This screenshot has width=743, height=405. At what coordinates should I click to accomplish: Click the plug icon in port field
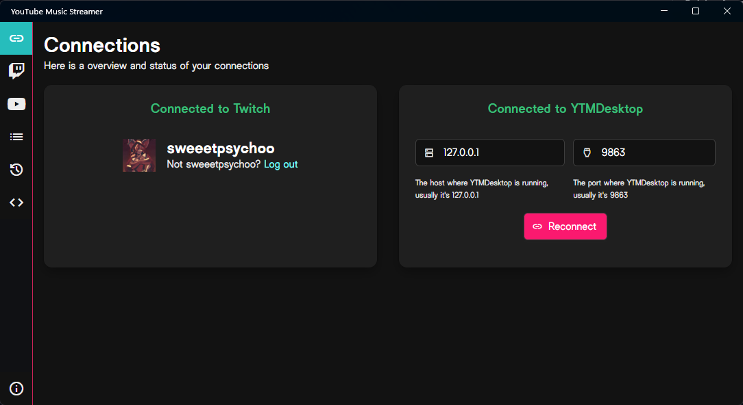point(587,153)
